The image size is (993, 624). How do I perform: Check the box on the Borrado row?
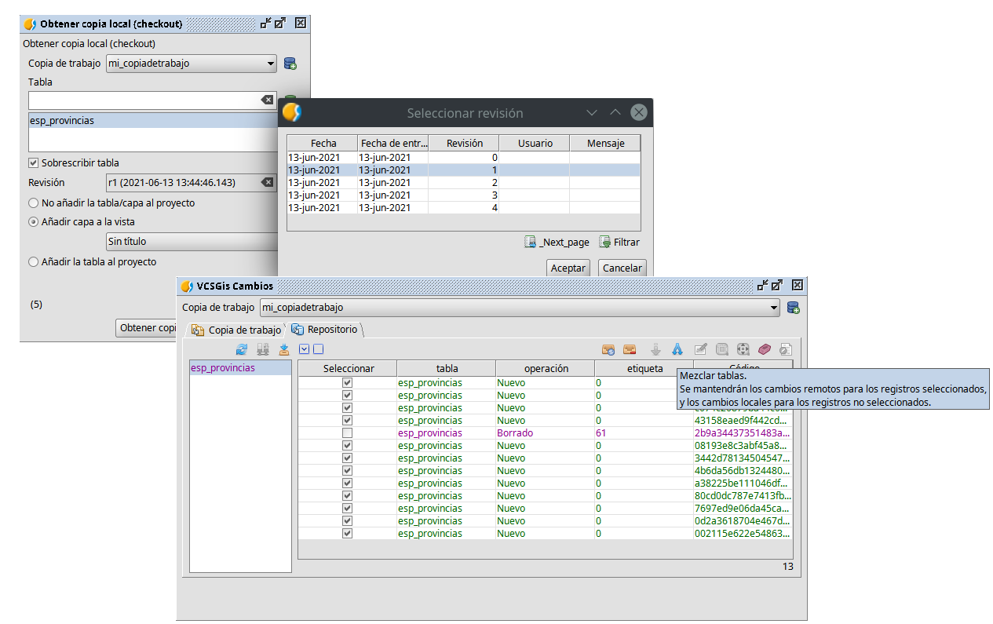(347, 433)
